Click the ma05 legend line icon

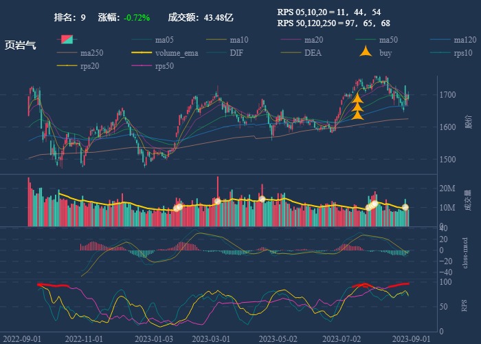pos(143,39)
